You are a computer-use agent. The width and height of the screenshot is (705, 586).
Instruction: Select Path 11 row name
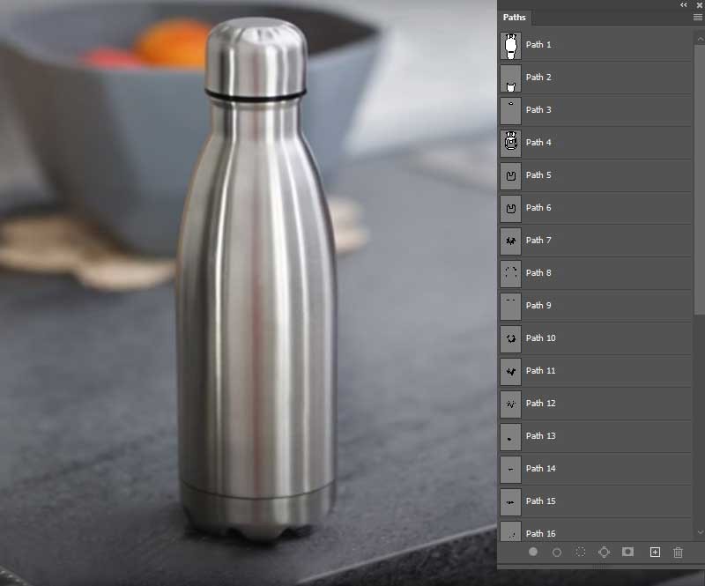pyautogui.click(x=540, y=371)
